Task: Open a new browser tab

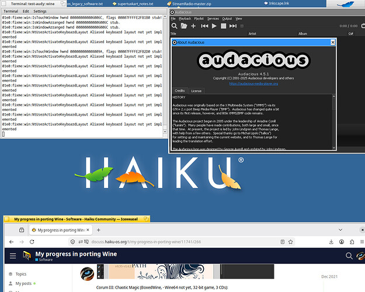Action: click(x=99, y=230)
